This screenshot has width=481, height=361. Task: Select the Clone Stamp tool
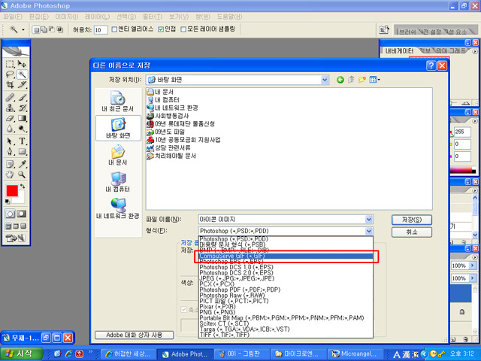[10, 108]
